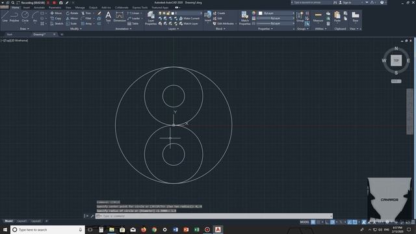Viewport: 416px width, 234px height.
Task: Click the Array tool
Action: [x=86, y=23]
